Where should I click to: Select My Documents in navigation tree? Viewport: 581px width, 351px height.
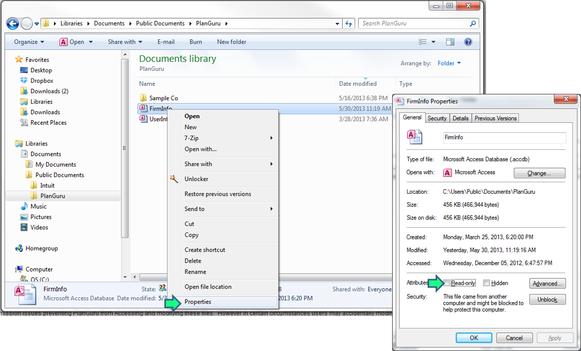55,164
